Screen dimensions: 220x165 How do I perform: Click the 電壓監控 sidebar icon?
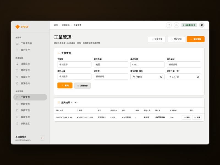click(17, 77)
